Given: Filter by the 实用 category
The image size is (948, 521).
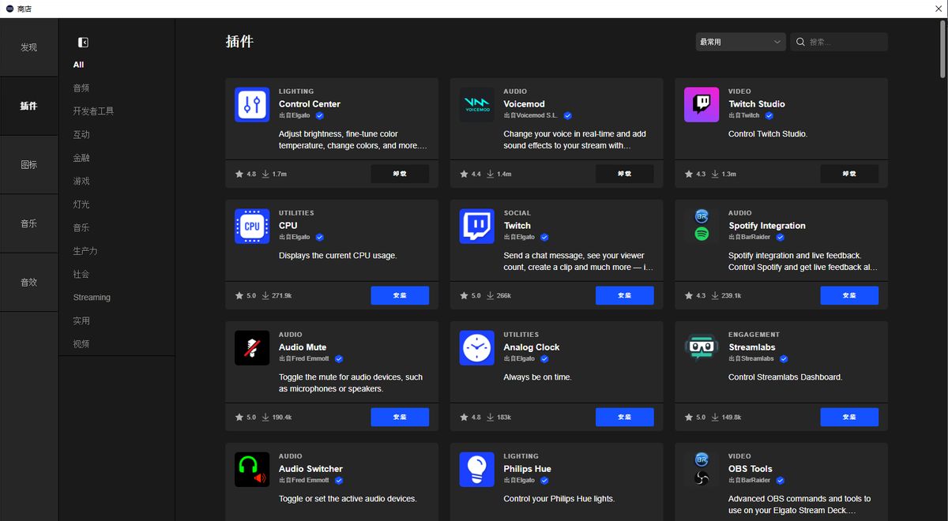Looking at the screenshot, I should point(81,320).
